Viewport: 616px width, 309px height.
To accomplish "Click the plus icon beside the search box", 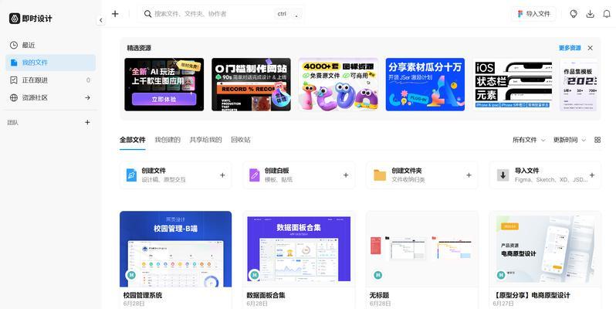I will pyautogui.click(x=115, y=14).
